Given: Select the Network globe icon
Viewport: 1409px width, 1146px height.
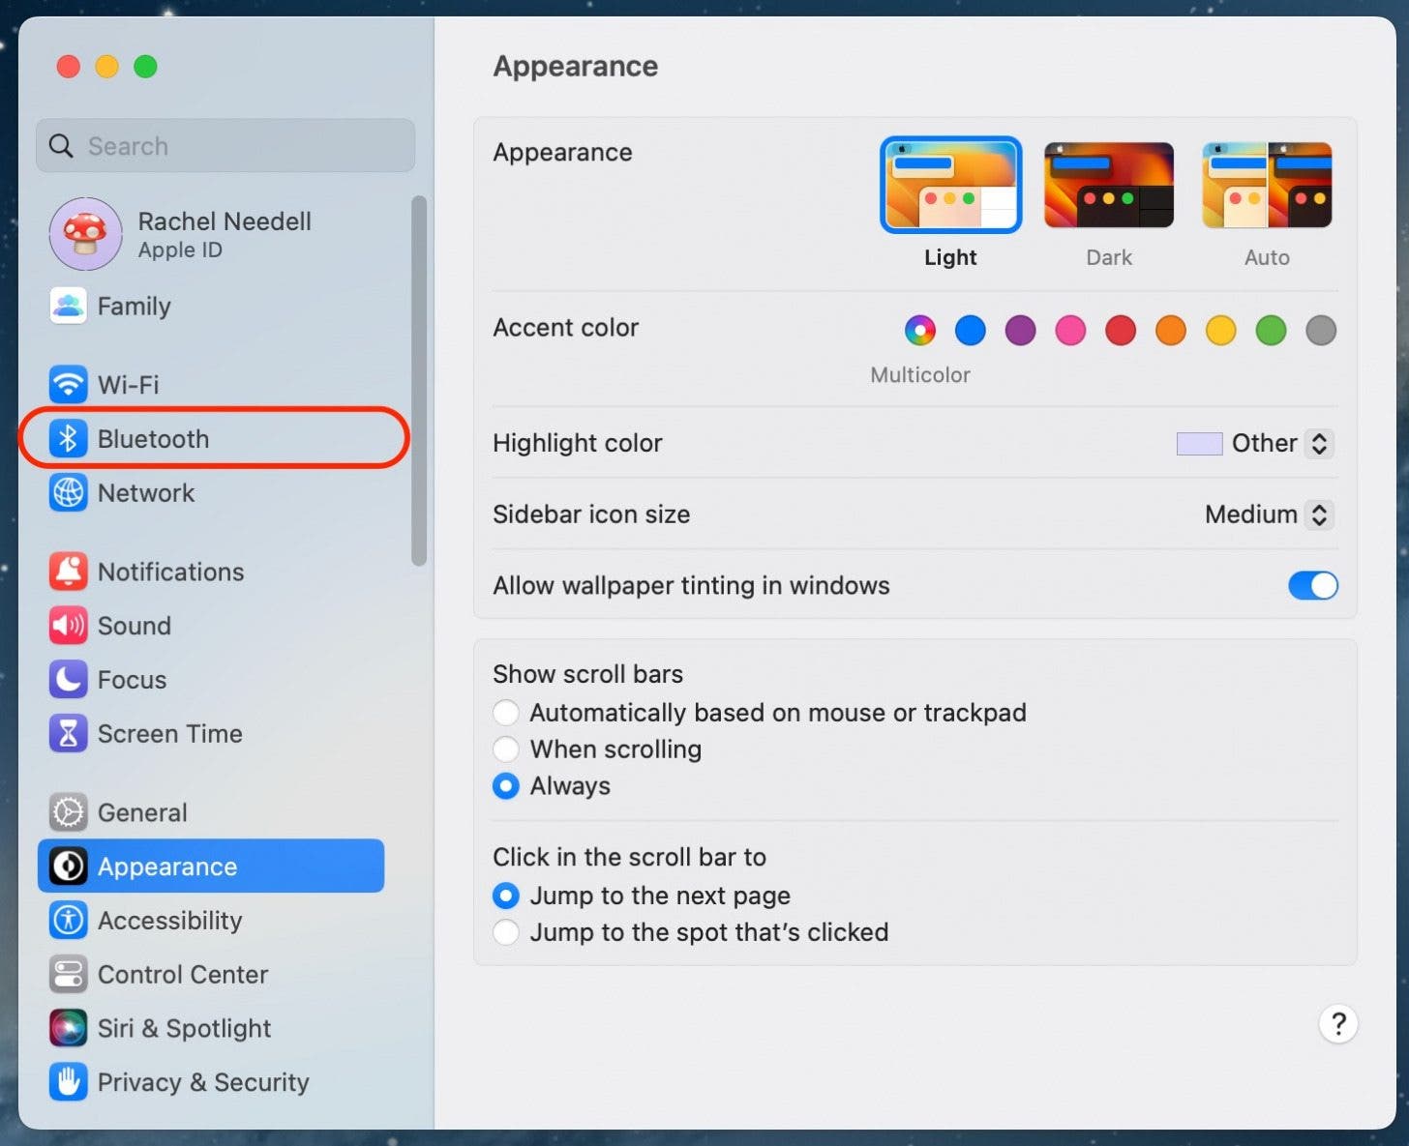Looking at the screenshot, I should (68, 493).
